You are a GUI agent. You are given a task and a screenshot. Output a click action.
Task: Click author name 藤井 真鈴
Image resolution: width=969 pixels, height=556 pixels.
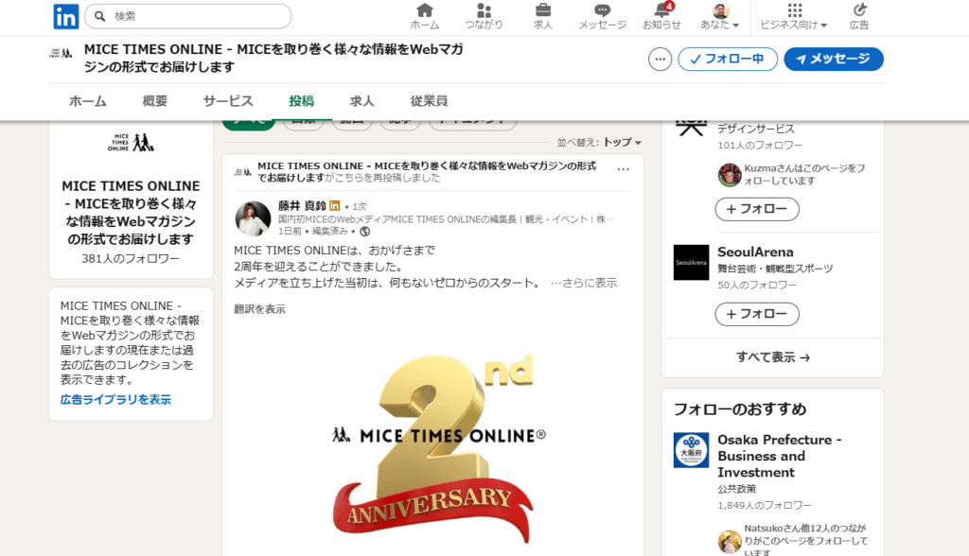[x=302, y=206]
